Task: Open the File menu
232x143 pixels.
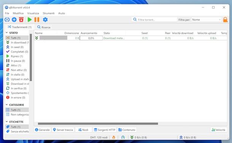Action: coord(7,13)
